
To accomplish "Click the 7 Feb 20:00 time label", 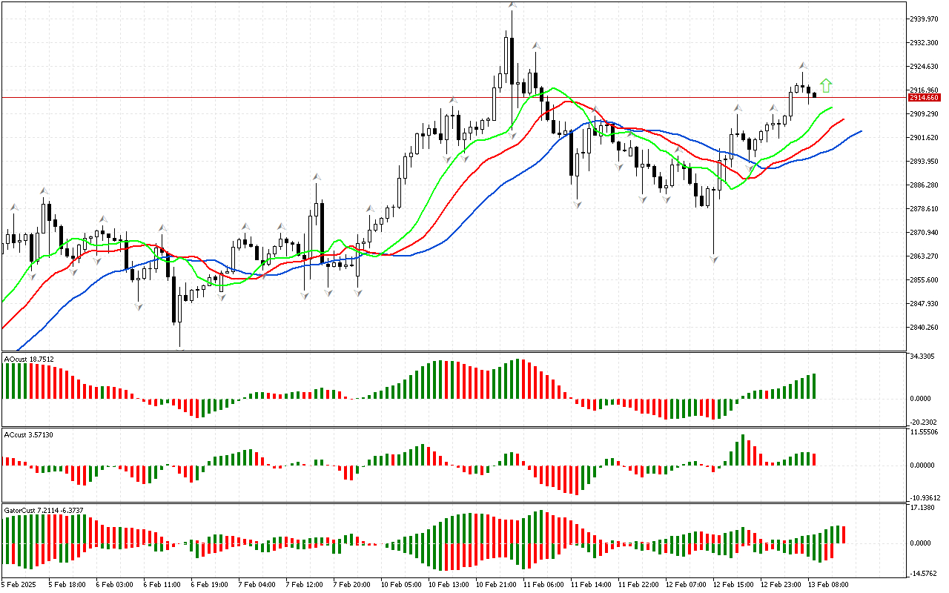I will click(x=351, y=585).
